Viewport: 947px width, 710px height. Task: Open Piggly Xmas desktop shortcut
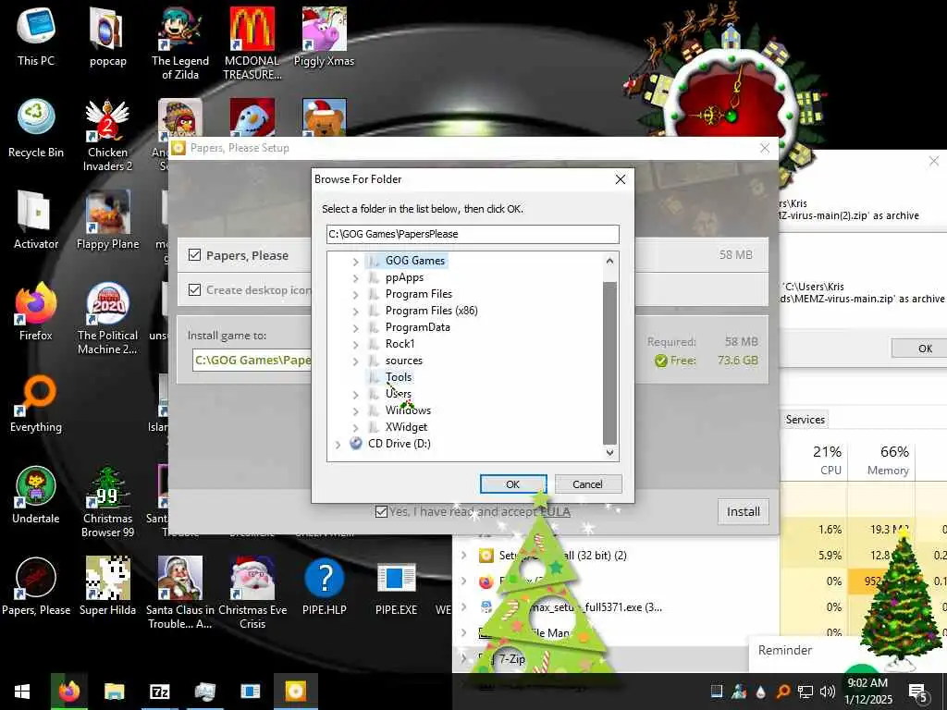[x=324, y=36]
